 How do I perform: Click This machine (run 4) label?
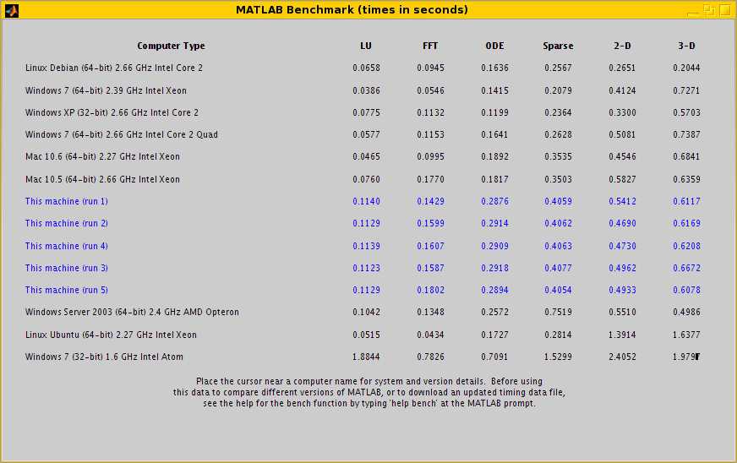pos(67,246)
